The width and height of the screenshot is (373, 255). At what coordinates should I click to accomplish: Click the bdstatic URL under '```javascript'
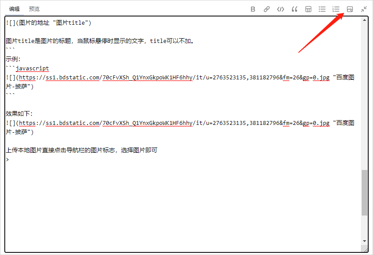point(174,77)
